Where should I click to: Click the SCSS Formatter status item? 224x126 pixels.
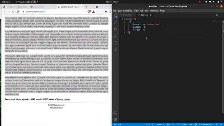[206, 125]
